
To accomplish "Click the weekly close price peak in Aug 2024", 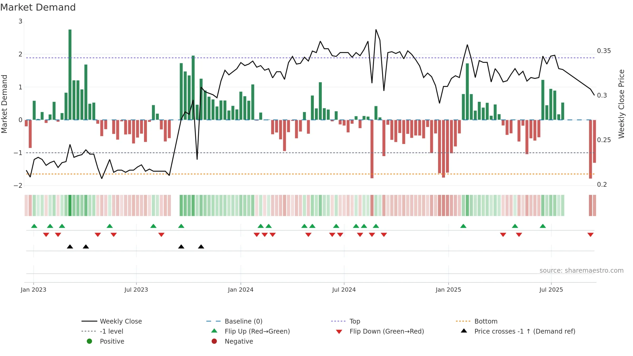I will 376,30.
